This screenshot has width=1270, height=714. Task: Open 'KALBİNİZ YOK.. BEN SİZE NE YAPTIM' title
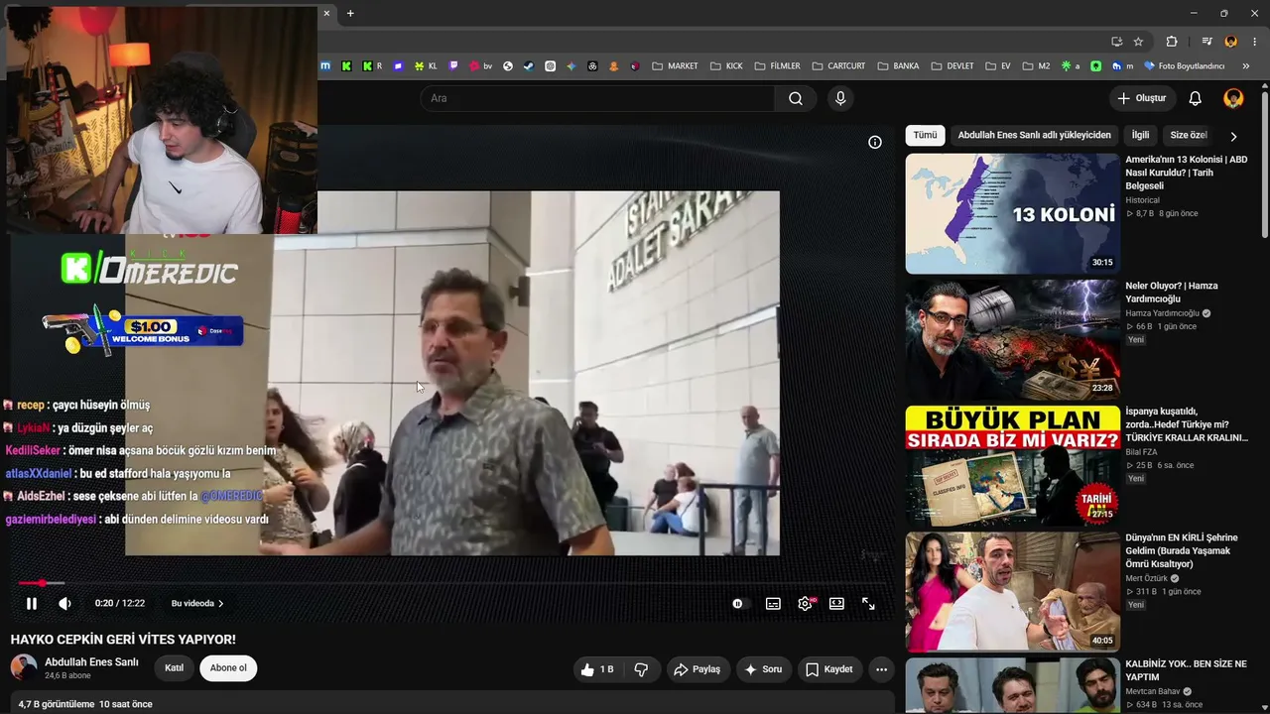point(1187,670)
